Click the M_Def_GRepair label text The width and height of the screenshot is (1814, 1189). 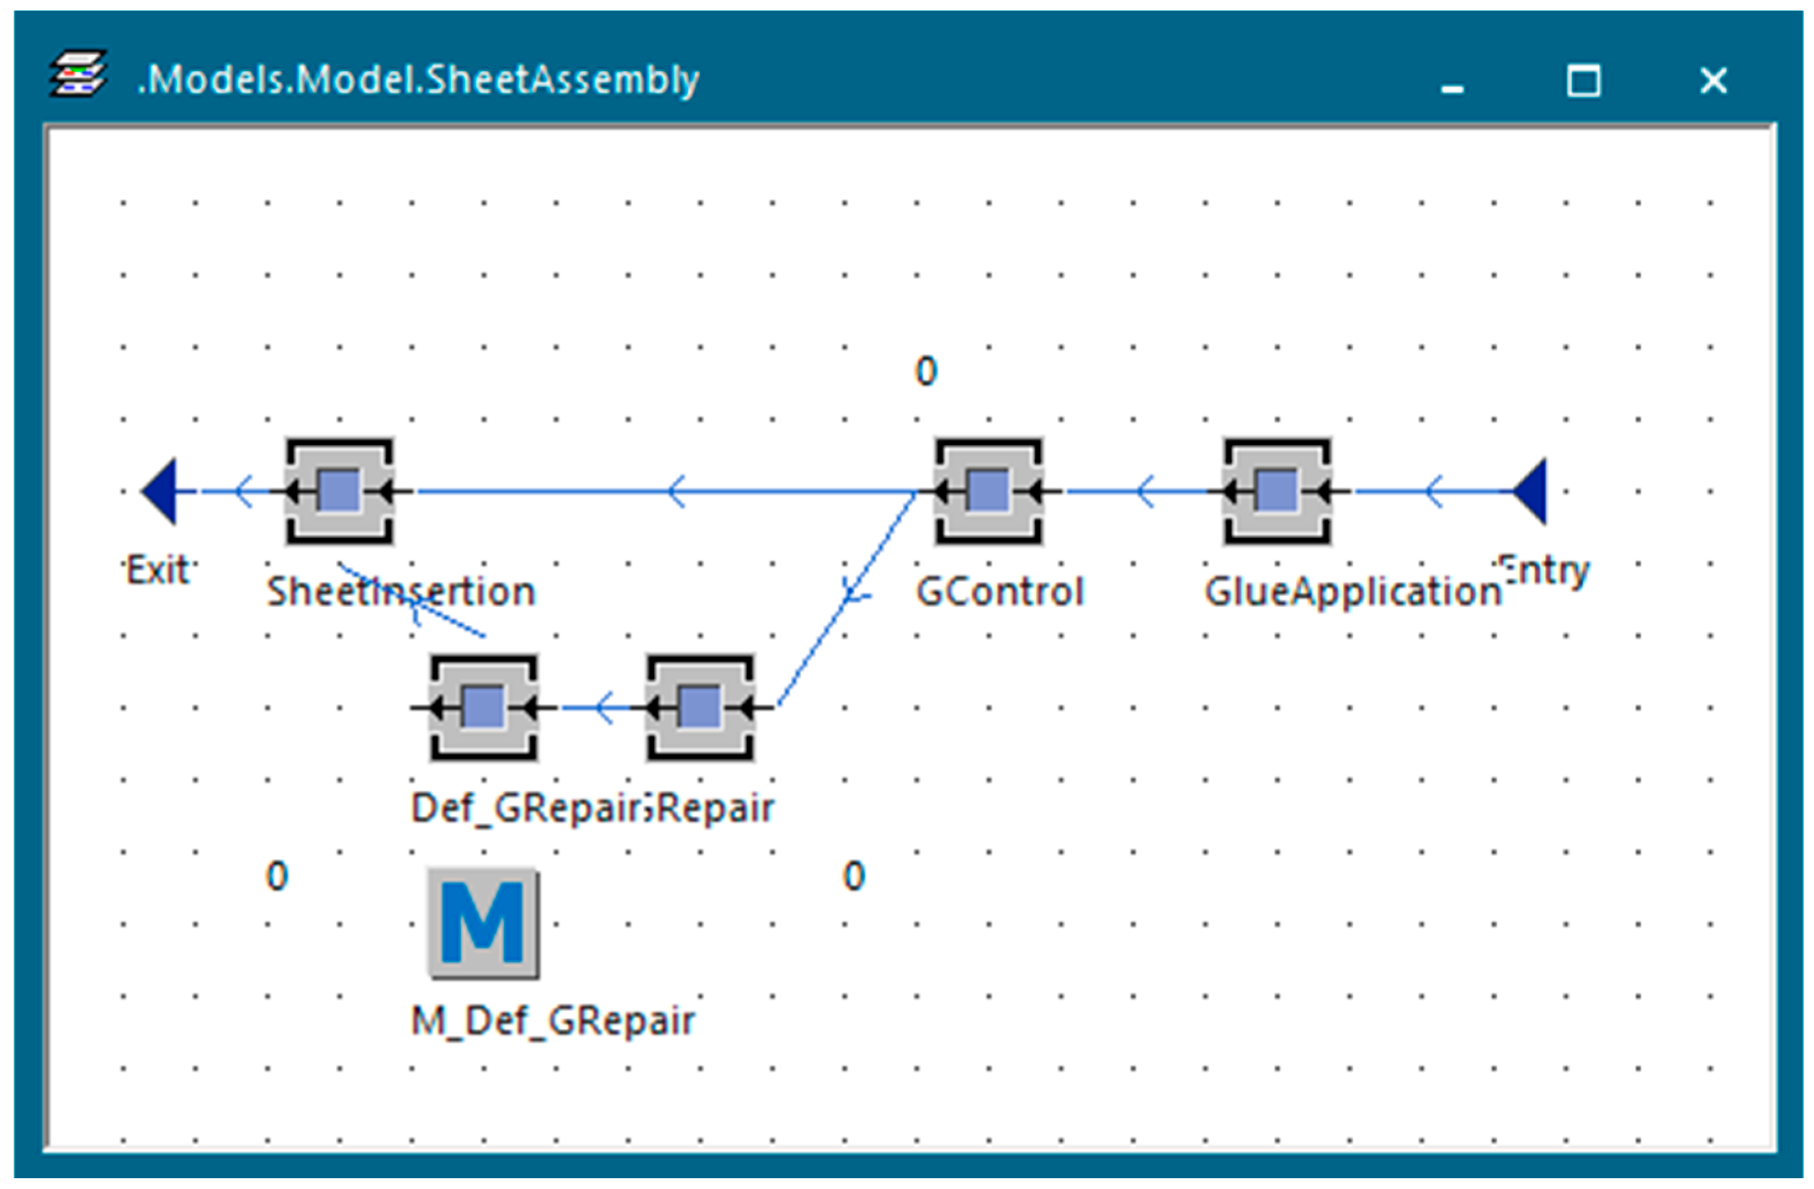552,1022
